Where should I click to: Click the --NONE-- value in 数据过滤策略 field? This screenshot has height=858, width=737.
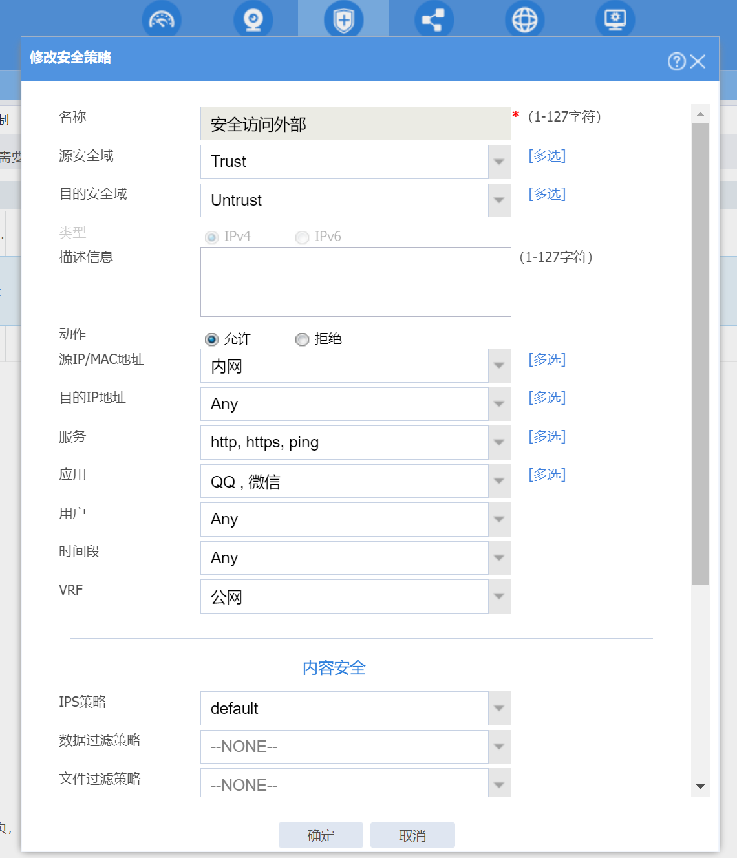click(x=244, y=747)
